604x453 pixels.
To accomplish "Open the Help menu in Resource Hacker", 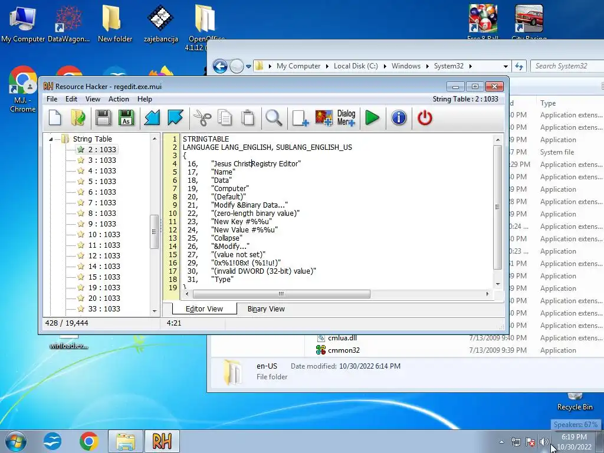I will [145, 99].
